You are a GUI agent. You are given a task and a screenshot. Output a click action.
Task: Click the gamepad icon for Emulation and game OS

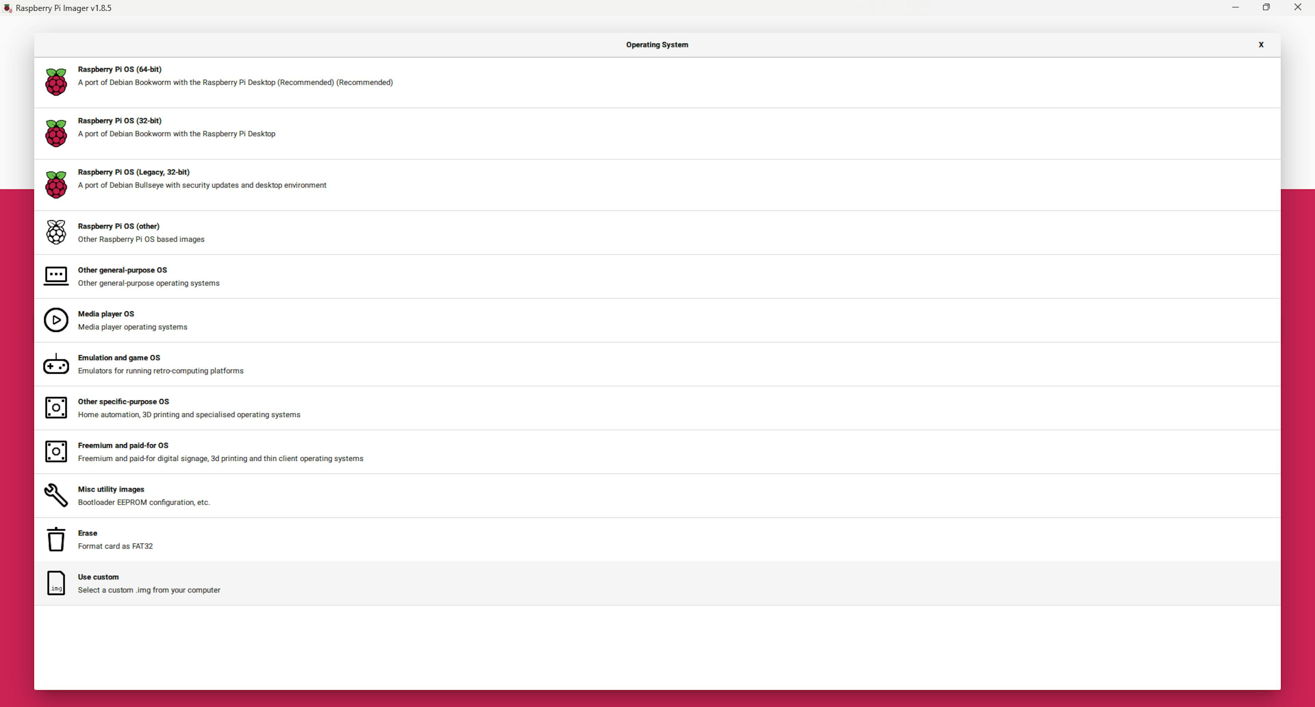click(x=55, y=364)
